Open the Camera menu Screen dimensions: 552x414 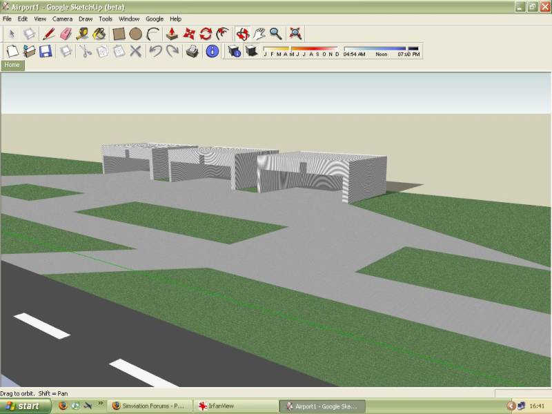point(62,19)
